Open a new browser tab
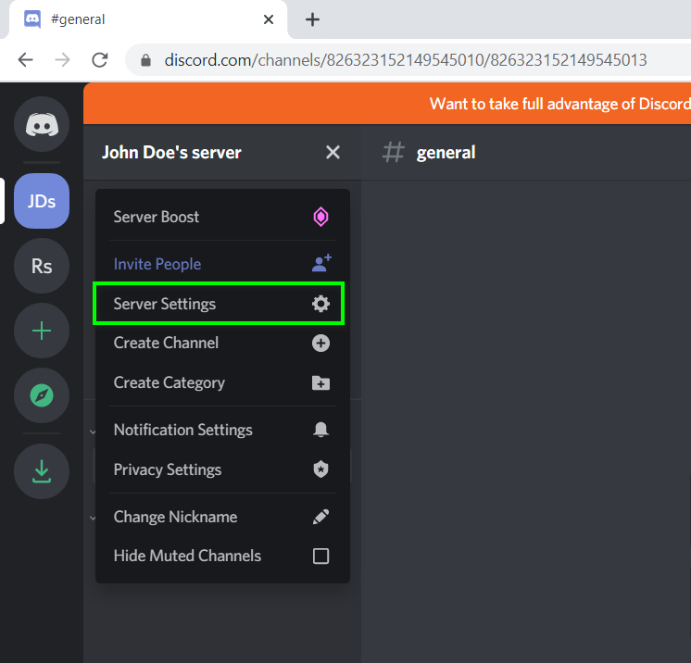This screenshot has width=691, height=663. [312, 19]
